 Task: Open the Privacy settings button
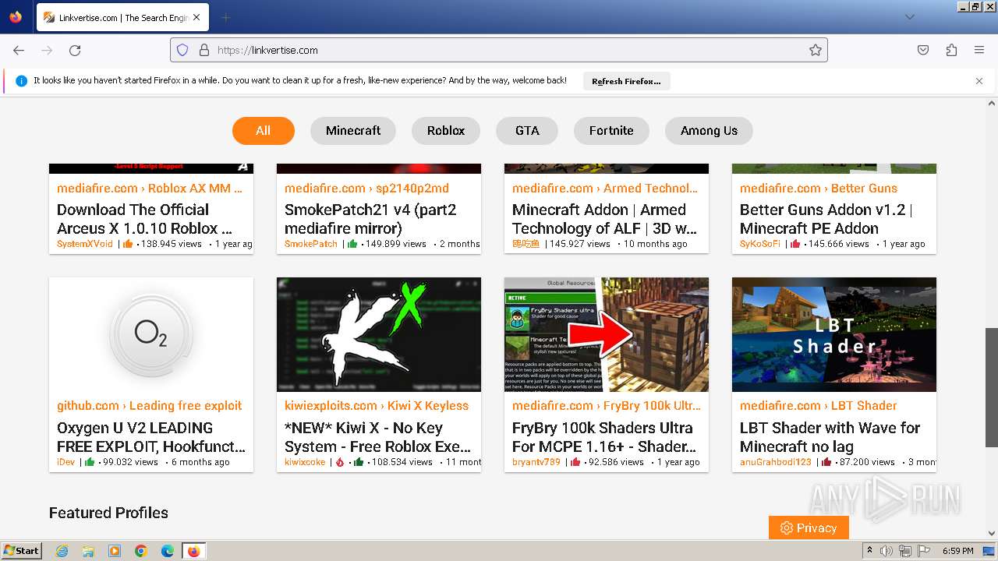(x=809, y=527)
